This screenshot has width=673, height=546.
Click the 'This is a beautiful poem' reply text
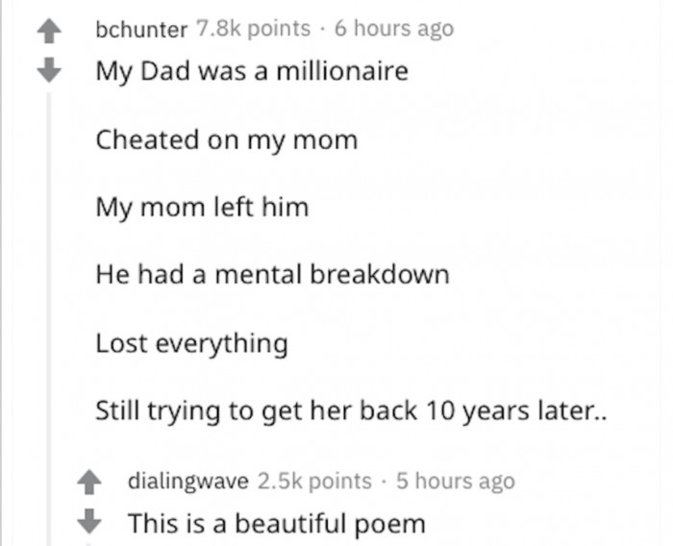[277, 525]
